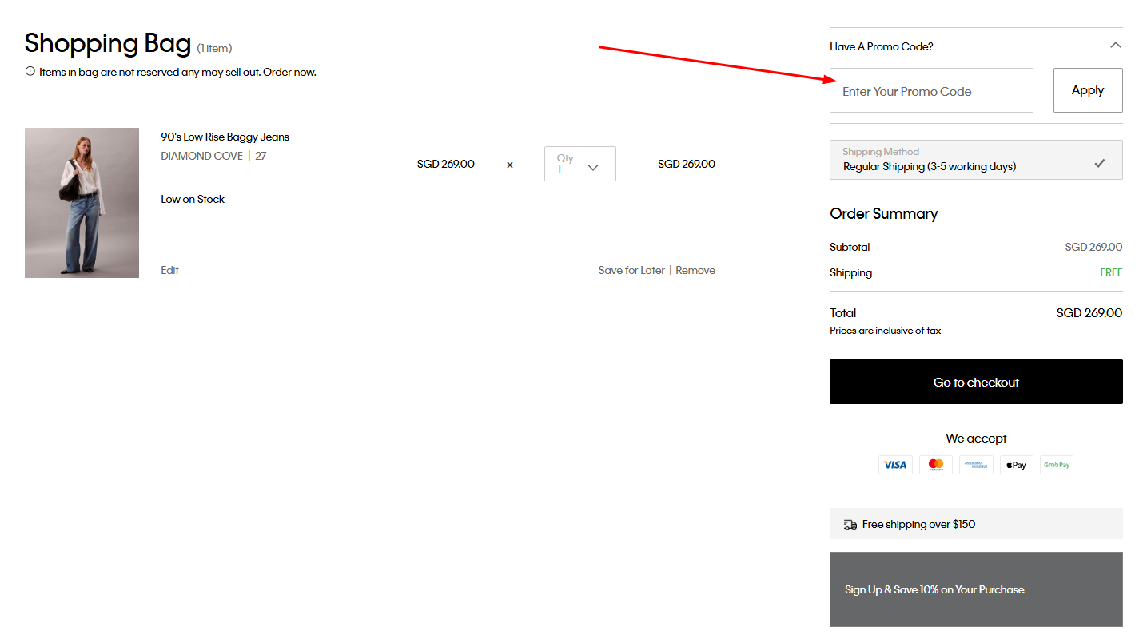1143x643 pixels.
Task: Click the delivery truck icon beside free shipping
Action: [850, 525]
